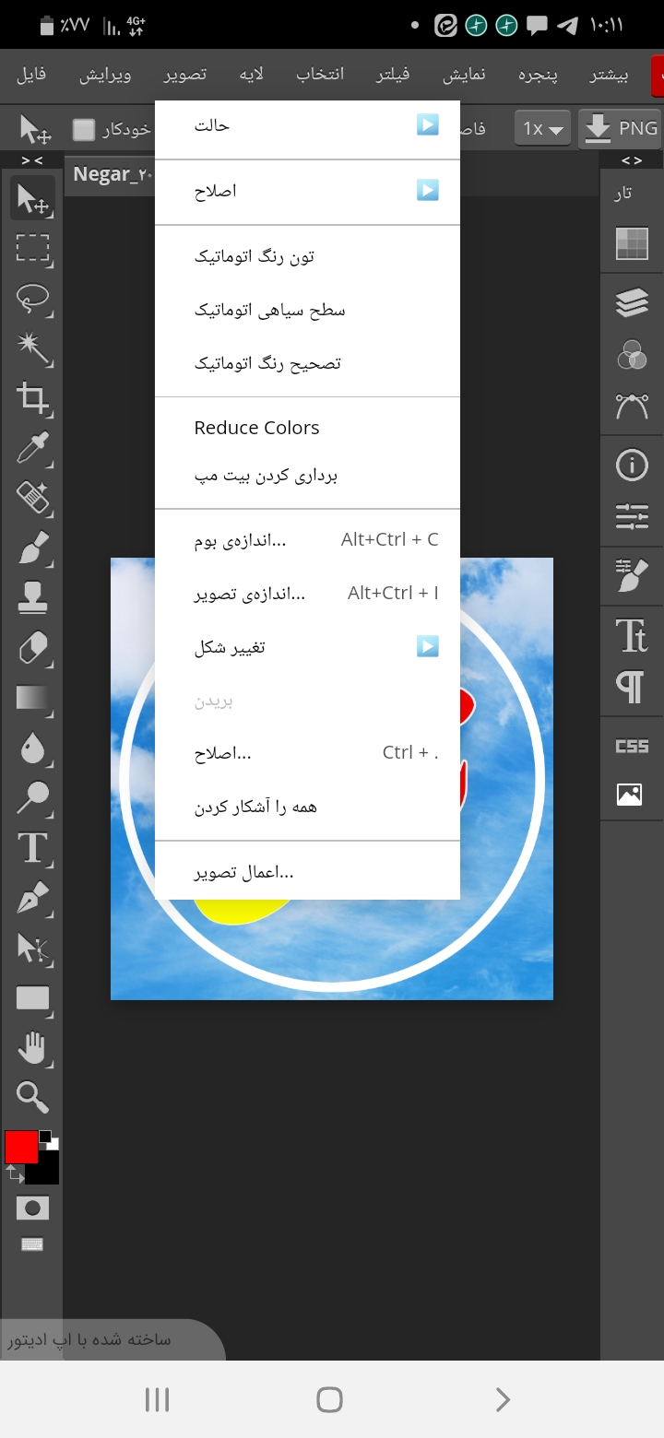Open the Swatches grid panel icon
The height and width of the screenshot is (1438, 664).
pos(632,244)
